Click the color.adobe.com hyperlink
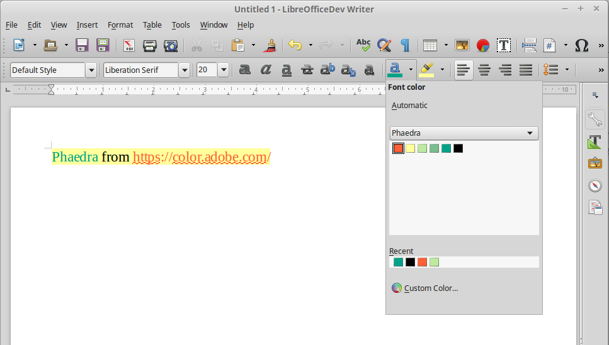609x345 pixels. pyautogui.click(x=202, y=157)
